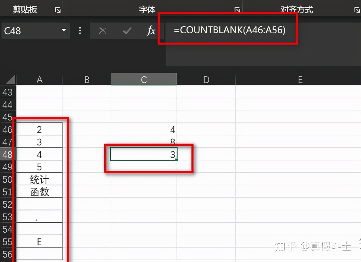Select column C by its header

pos(144,79)
